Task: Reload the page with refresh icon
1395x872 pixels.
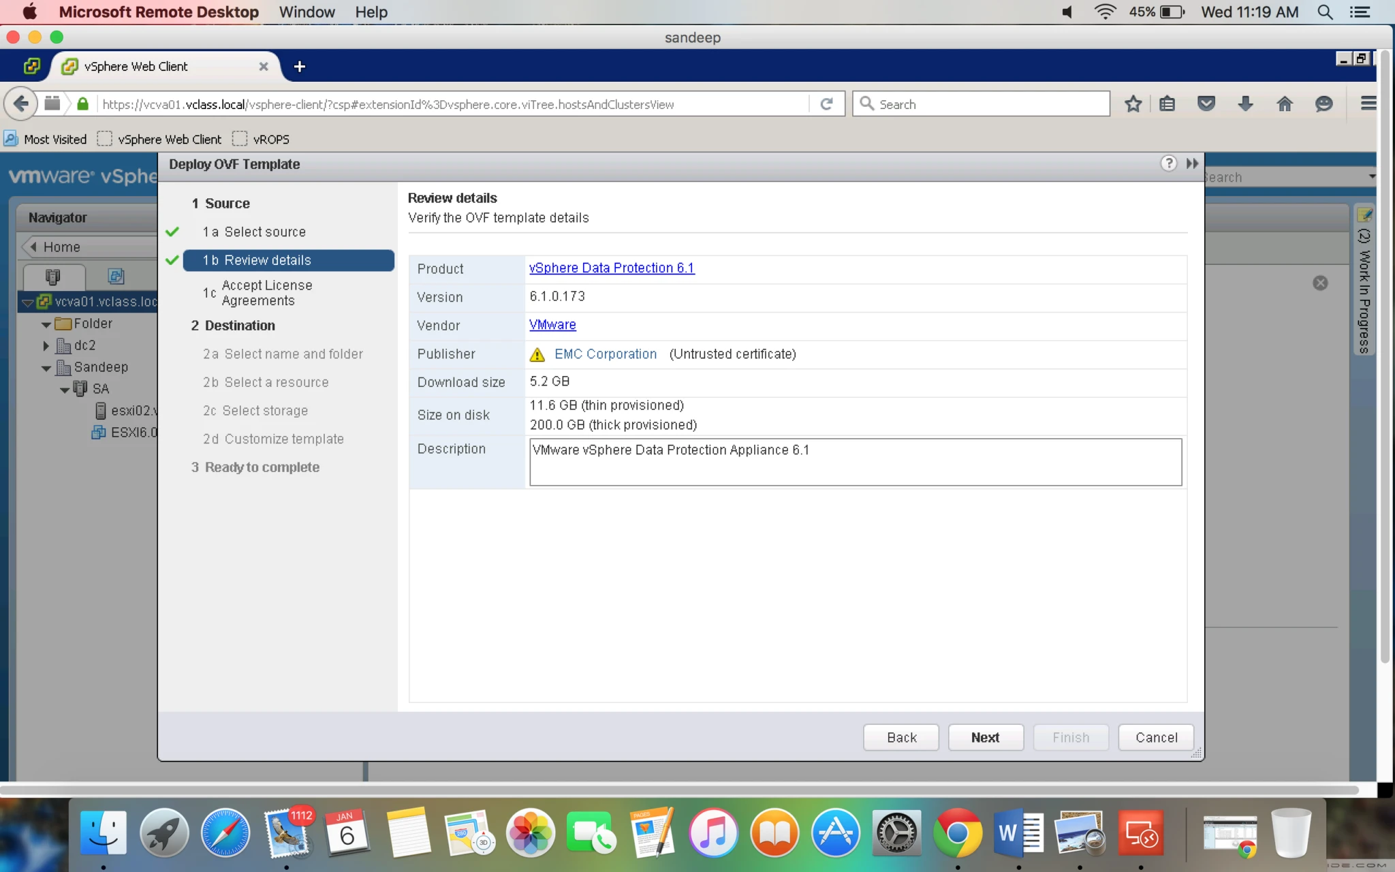Action: click(x=826, y=104)
